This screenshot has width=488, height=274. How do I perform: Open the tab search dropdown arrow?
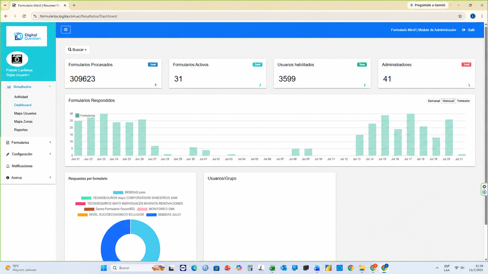tap(5, 5)
